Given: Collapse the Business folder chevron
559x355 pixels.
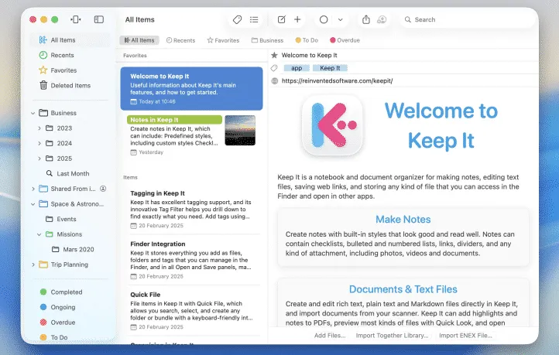Looking at the screenshot, I should (x=33, y=113).
